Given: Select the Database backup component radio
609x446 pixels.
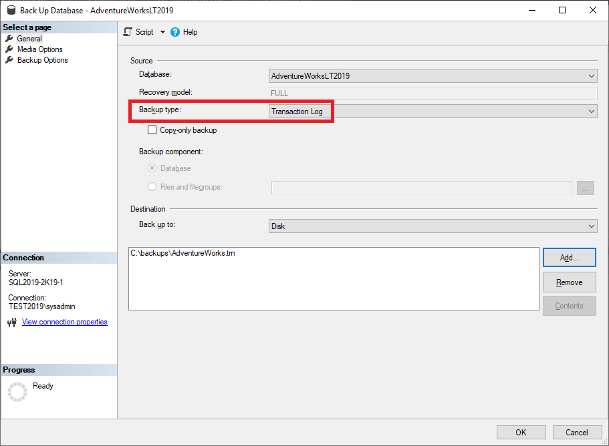Looking at the screenshot, I should pos(153,168).
